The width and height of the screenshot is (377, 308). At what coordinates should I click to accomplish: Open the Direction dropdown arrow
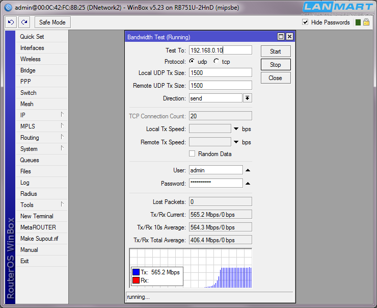[248, 98]
